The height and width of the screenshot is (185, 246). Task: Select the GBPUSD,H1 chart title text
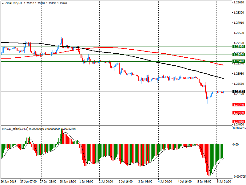pyautogui.click(x=14, y=3)
